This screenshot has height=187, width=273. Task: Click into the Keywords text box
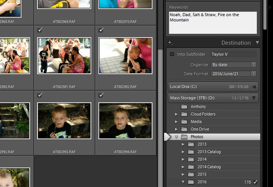(x=213, y=23)
